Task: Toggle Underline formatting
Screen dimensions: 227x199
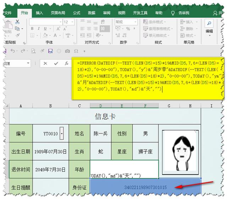Action: pos(45,28)
